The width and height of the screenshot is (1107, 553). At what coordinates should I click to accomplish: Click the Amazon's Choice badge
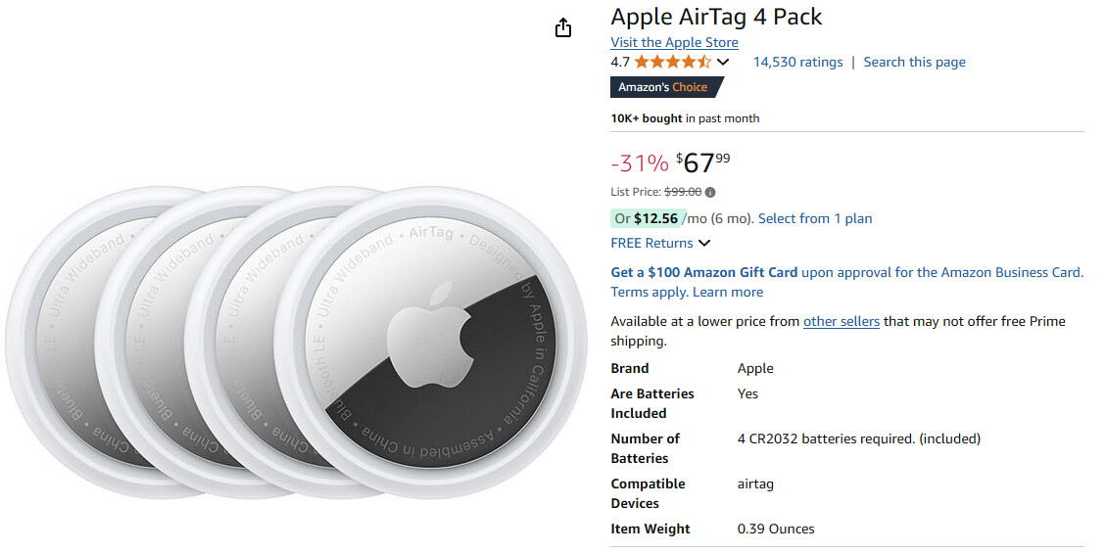pos(663,87)
